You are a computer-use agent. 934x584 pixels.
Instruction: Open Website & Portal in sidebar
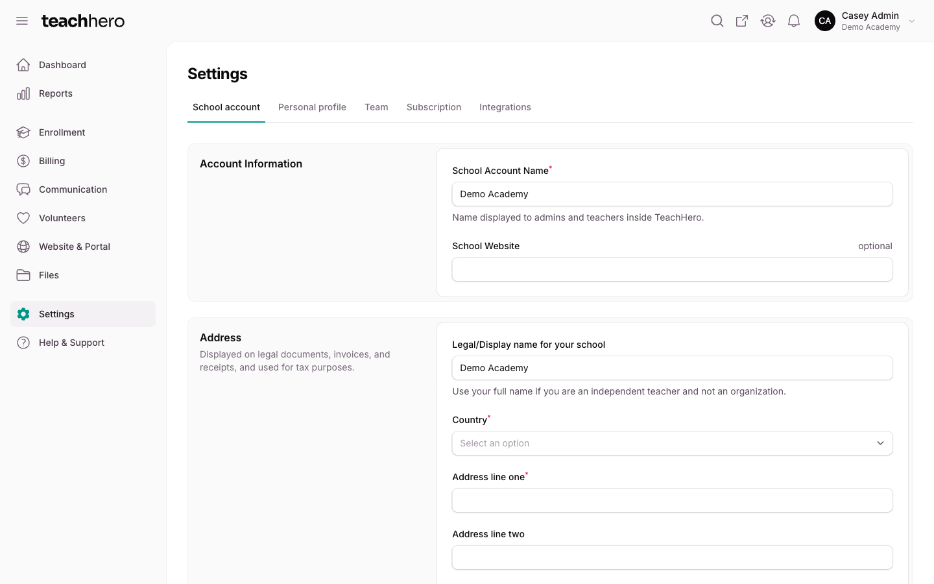pos(83,247)
